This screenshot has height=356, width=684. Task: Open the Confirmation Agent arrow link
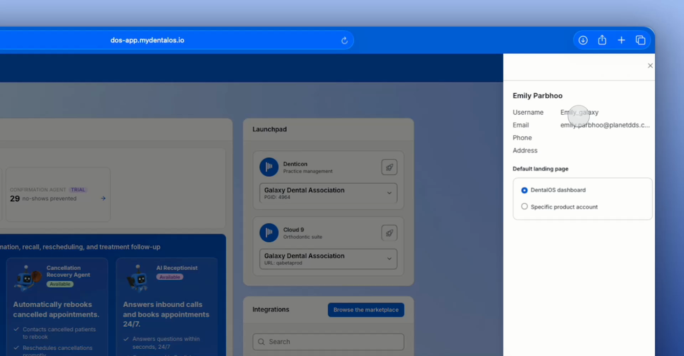pyautogui.click(x=103, y=198)
